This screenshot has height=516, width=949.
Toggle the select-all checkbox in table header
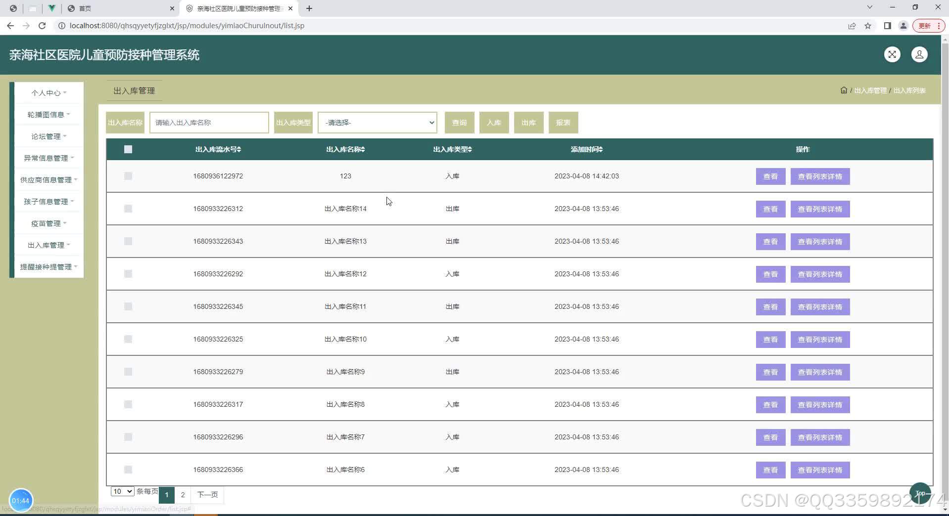[x=128, y=149]
